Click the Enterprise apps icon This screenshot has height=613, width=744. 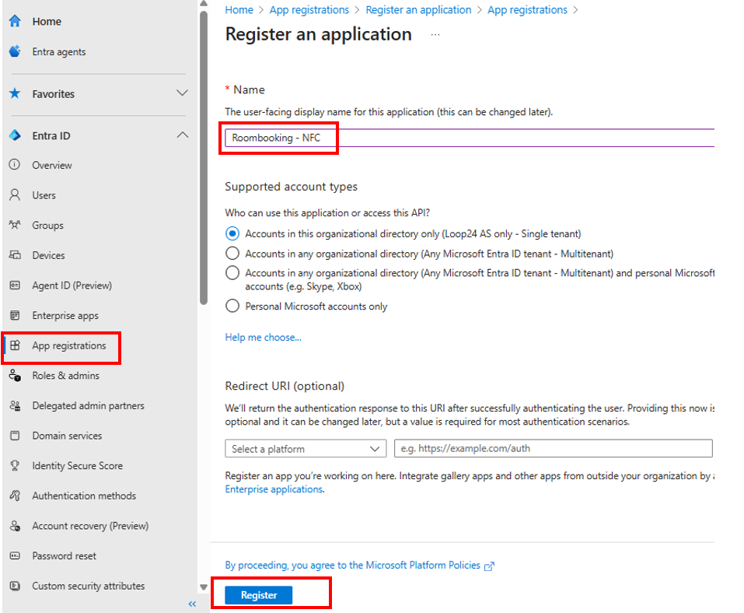pos(15,315)
